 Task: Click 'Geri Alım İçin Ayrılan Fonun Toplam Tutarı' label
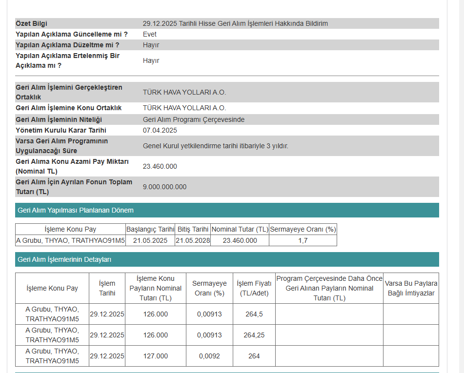pyautogui.click(x=74, y=187)
